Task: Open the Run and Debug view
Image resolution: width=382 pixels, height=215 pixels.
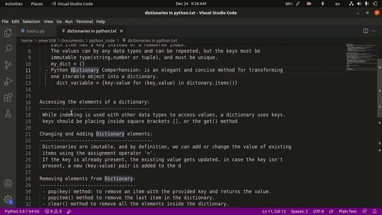Action: pos(8,81)
